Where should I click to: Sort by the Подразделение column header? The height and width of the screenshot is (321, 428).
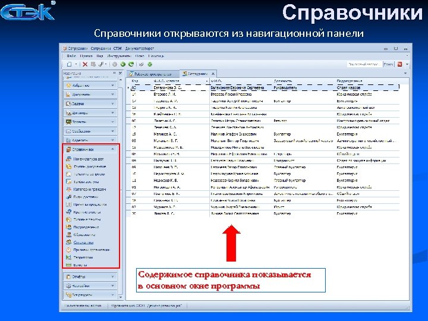[x=368, y=81]
